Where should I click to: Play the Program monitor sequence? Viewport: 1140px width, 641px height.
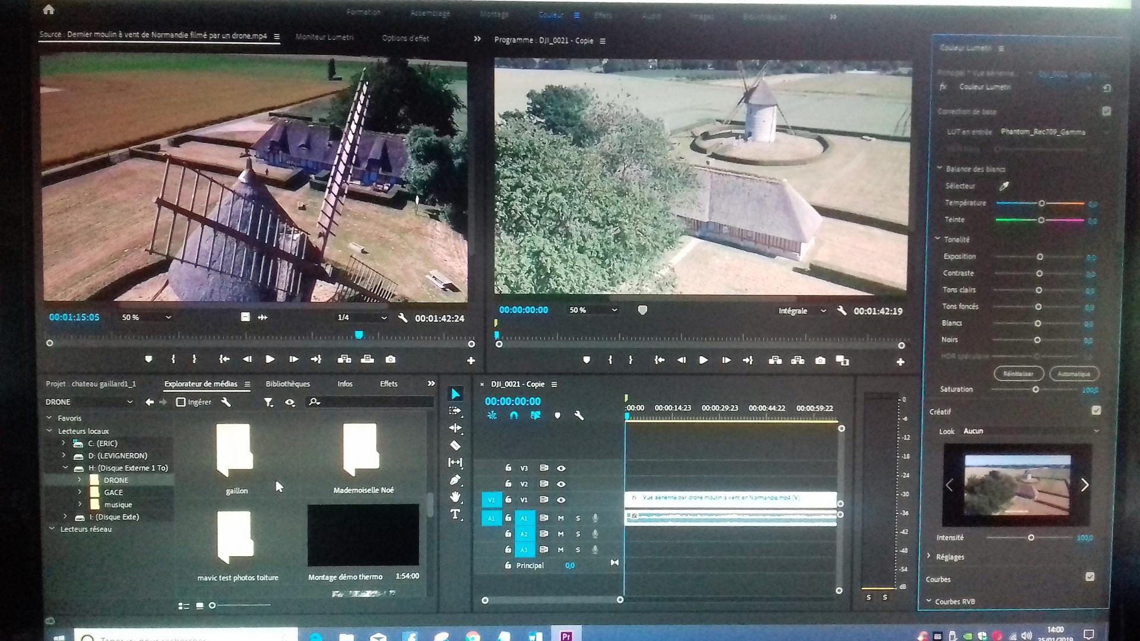pos(704,360)
